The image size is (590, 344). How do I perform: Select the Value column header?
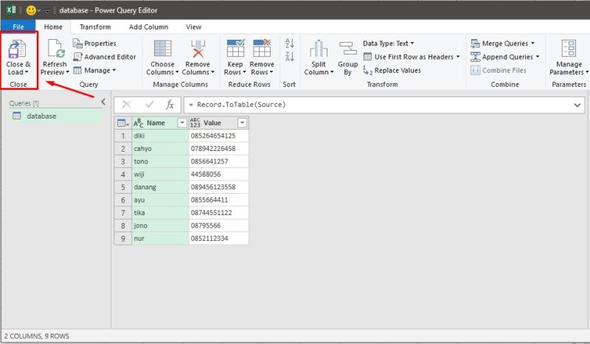pyautogui.click(x=218, y=123)
